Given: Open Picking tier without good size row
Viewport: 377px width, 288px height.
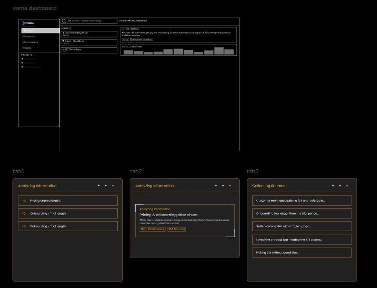Looking at the screenshot, I should coord(302,253).
